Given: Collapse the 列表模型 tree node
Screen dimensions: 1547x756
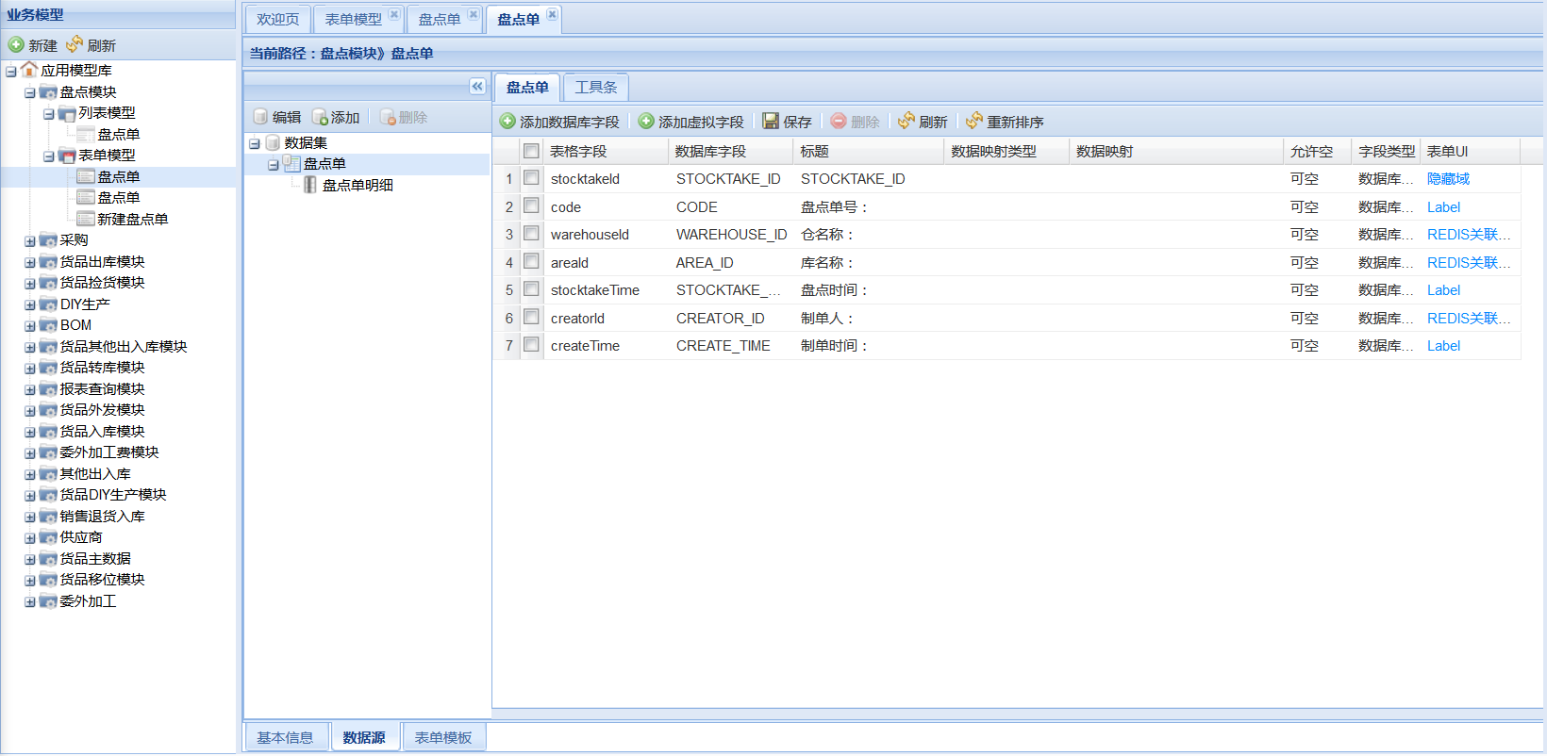Looking at the screenshot, I should pyautogui.click(x=49, y=113).
